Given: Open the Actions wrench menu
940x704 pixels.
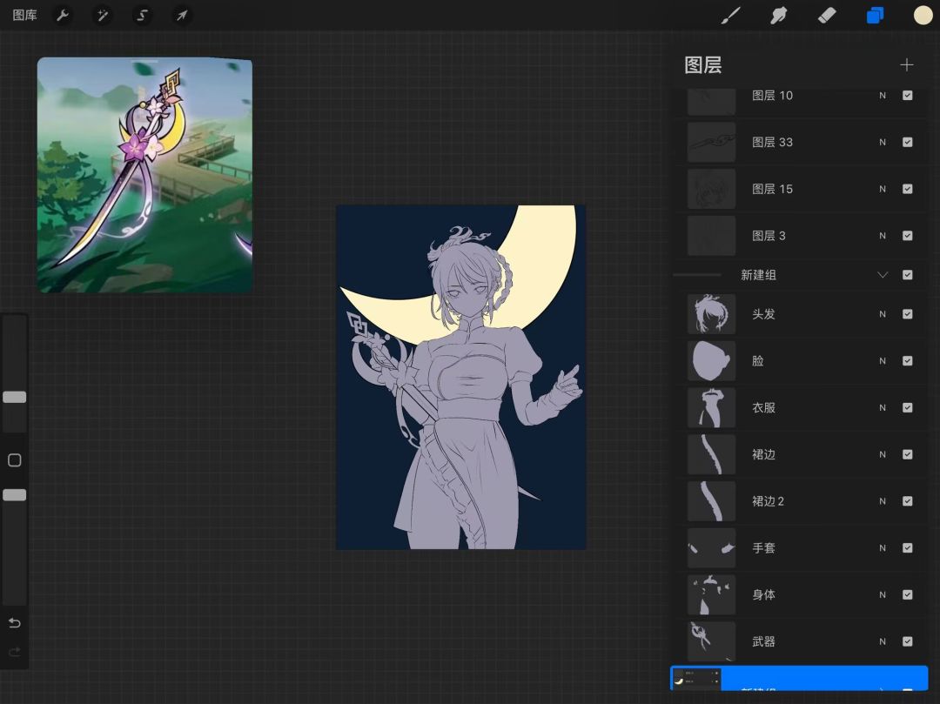Looking at the screenshot, I should (63, 15).
